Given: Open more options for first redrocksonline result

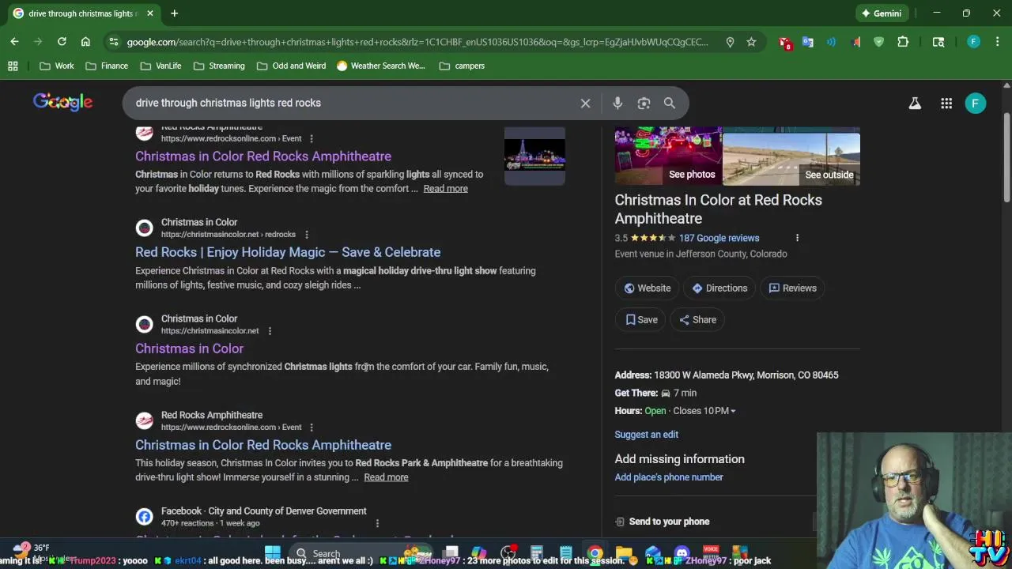Looking at the screenshot, I should click(311, 139).
